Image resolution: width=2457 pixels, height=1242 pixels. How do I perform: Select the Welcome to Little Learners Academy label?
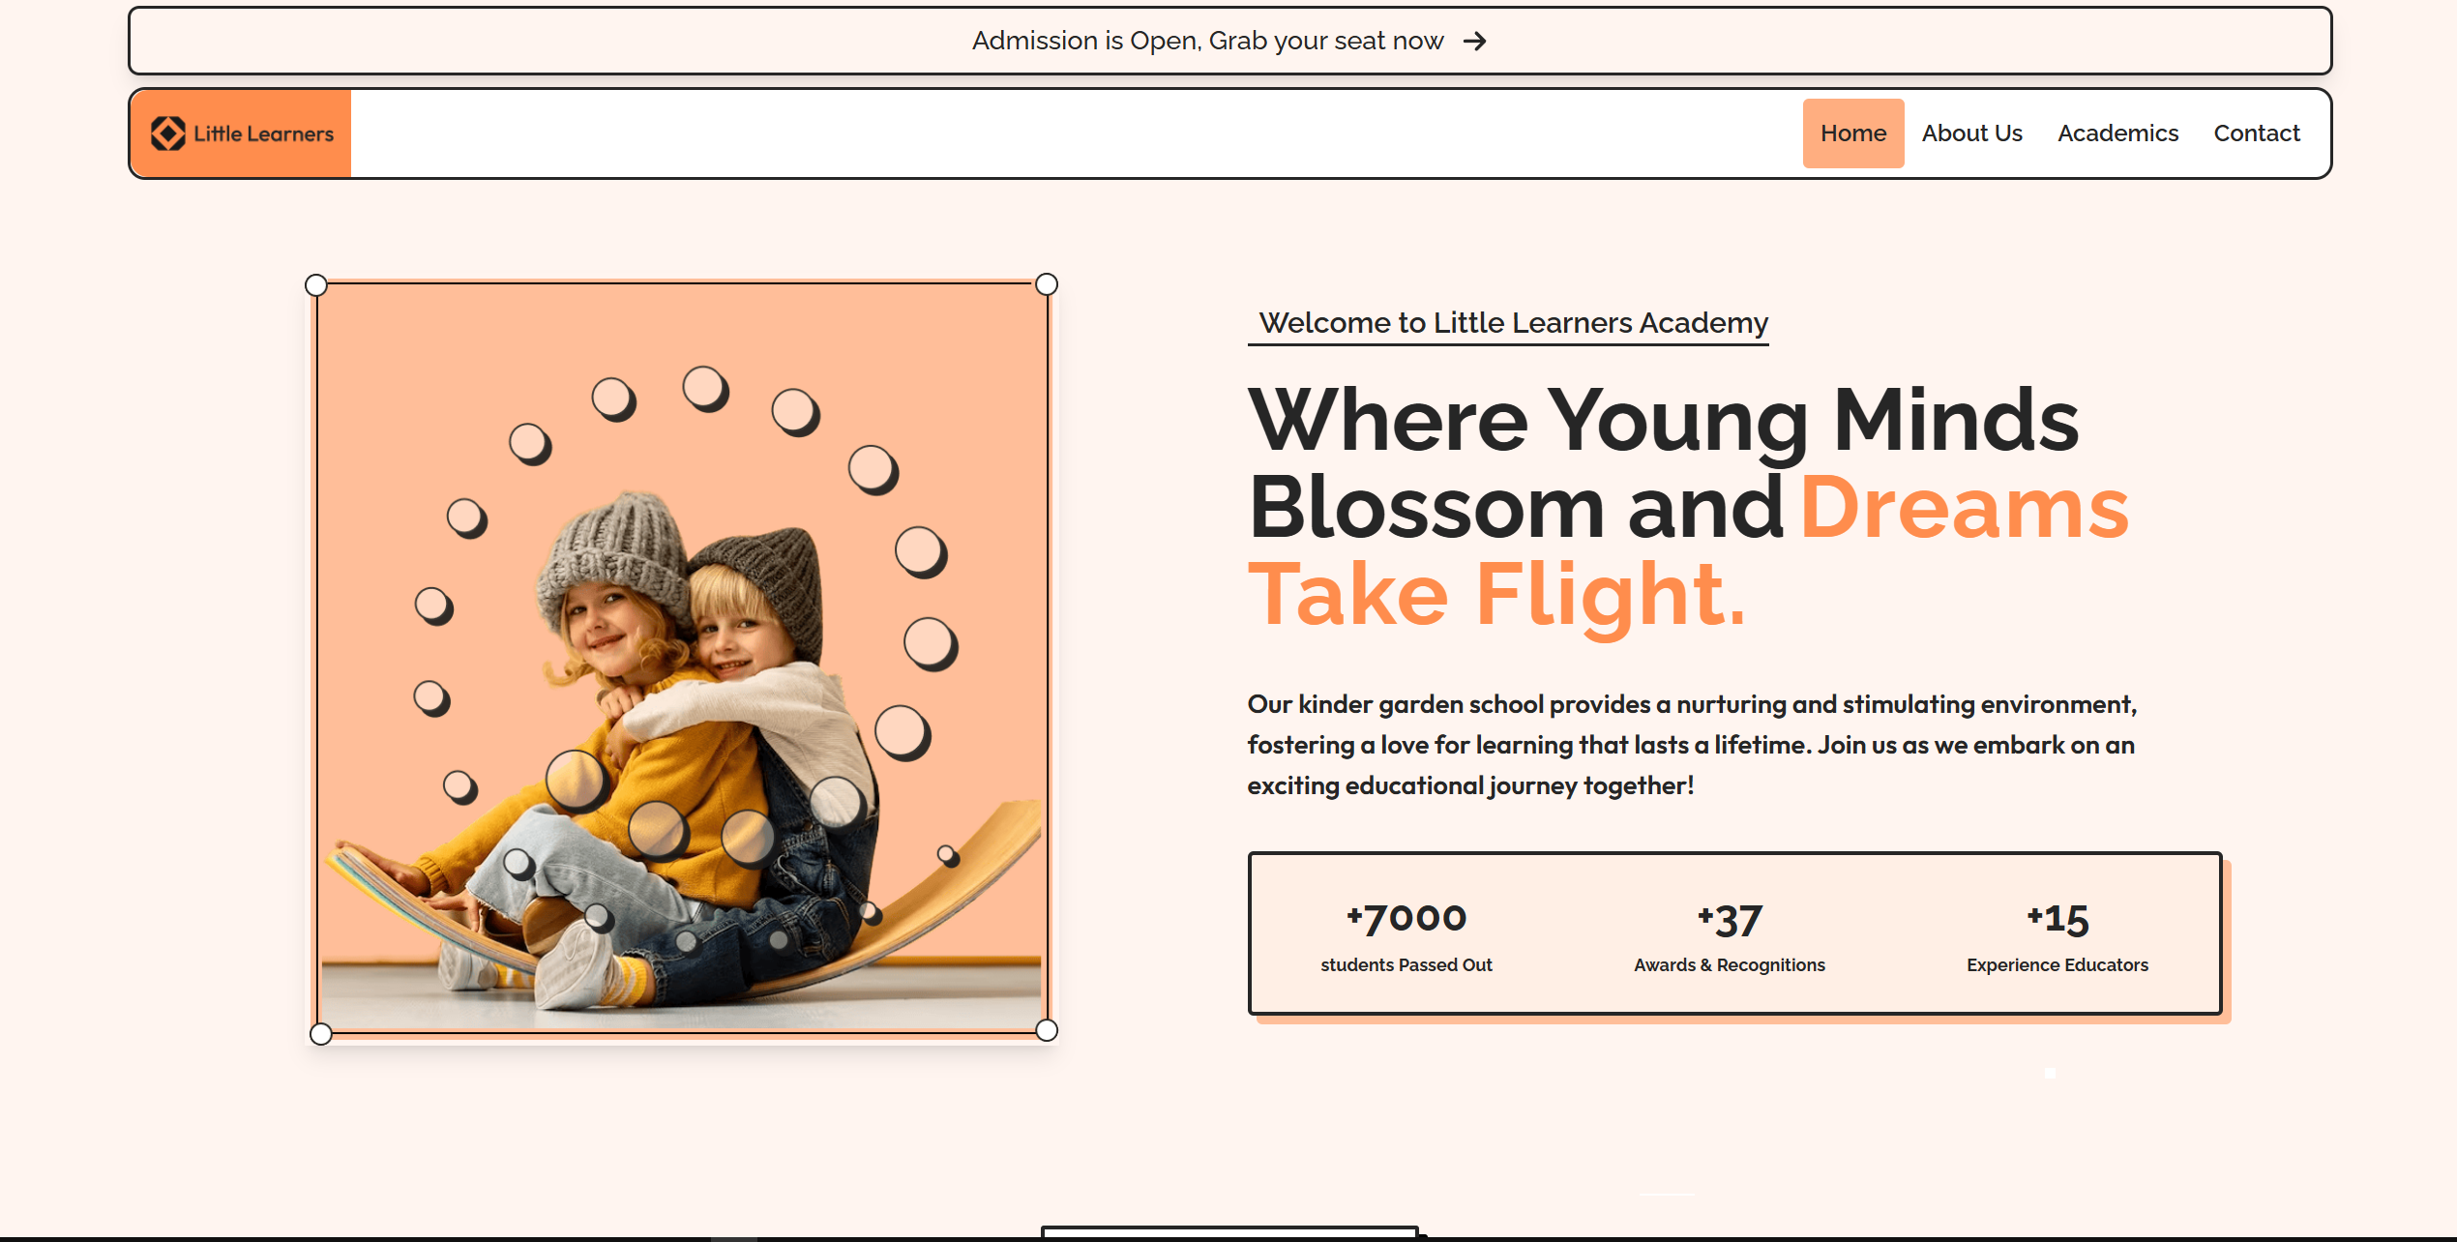(1513, 322)
